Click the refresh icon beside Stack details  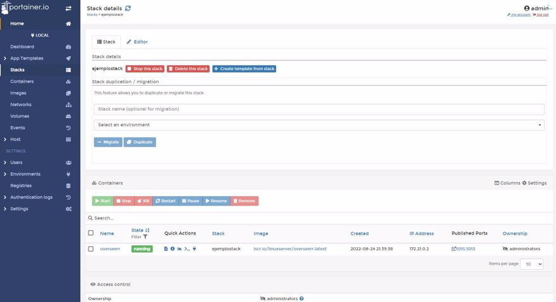click(128, 8)
